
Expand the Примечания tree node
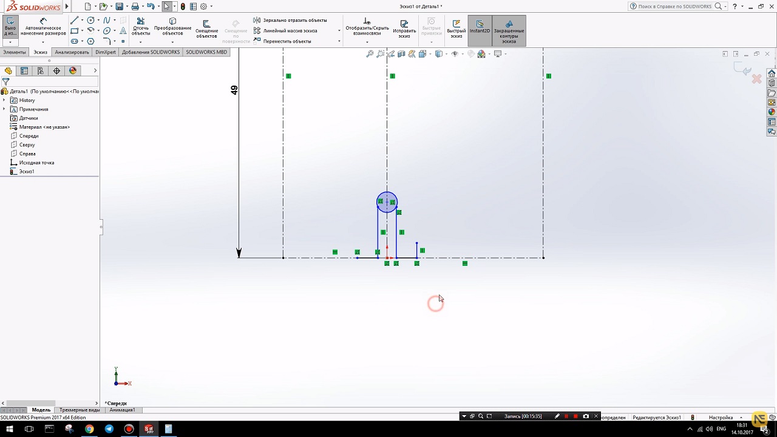[x=4, y=109]
